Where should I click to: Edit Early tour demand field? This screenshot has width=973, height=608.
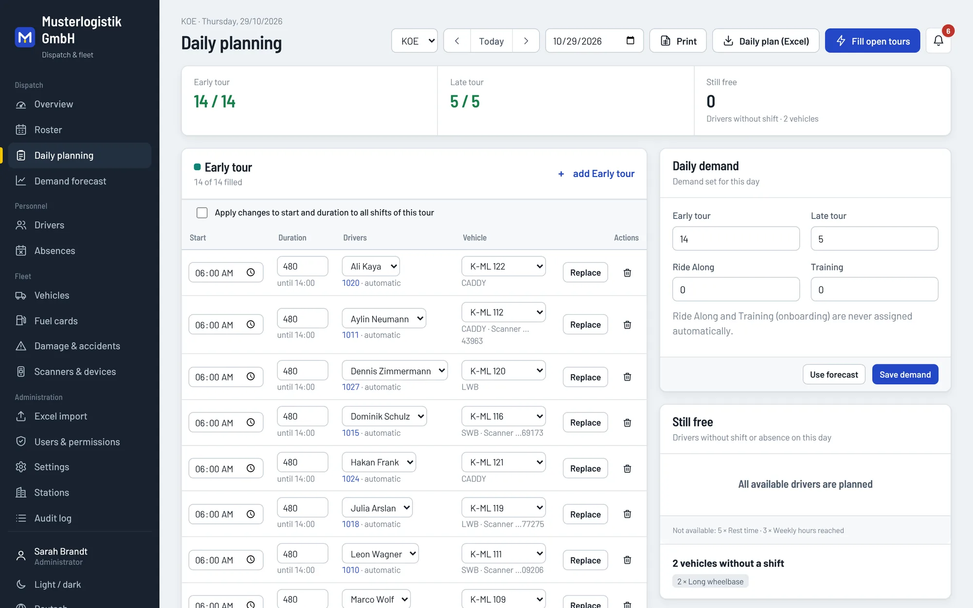(736, 238)
